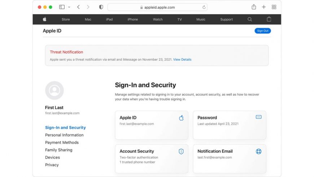Open the Support menu item

227,20
